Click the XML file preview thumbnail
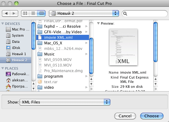 [x=123, y=47]
